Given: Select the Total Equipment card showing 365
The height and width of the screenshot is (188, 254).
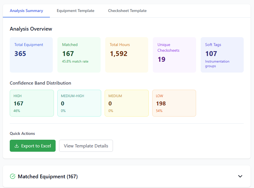Looking at the screenshot, I should pyautogui.click(x=31, y=55).
